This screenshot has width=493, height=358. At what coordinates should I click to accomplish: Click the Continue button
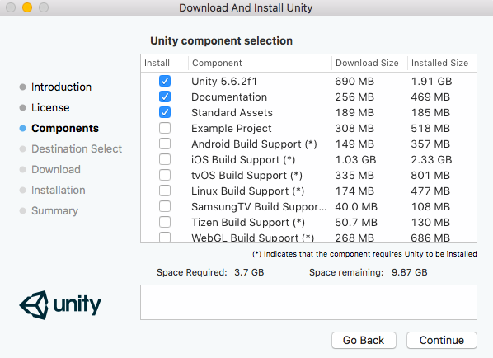click(441, 340)
